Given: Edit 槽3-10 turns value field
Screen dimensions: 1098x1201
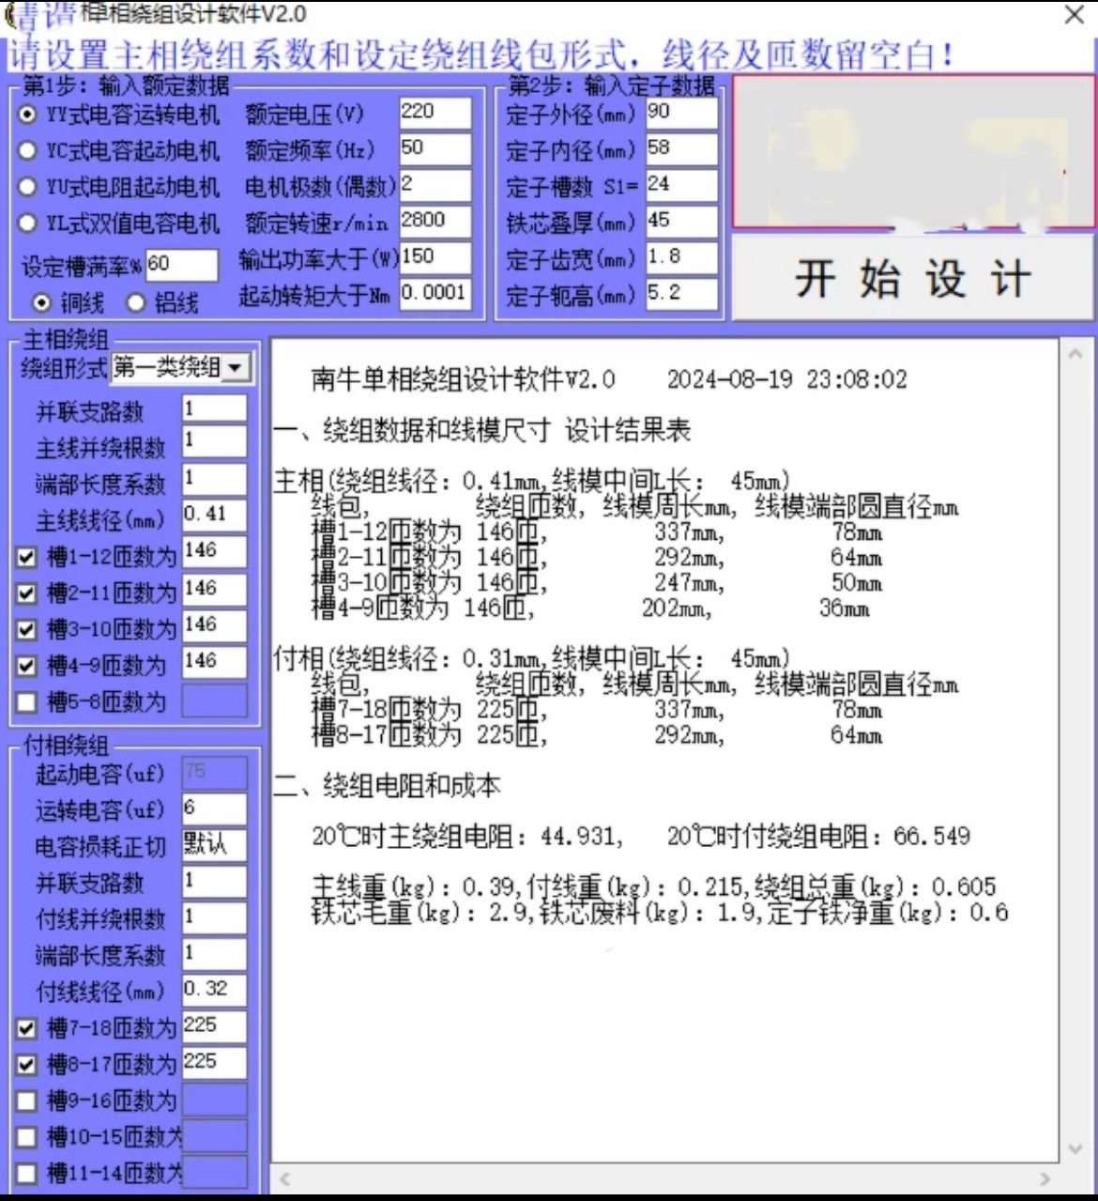Looking at the screenshot, I should [x=214, y=626].
